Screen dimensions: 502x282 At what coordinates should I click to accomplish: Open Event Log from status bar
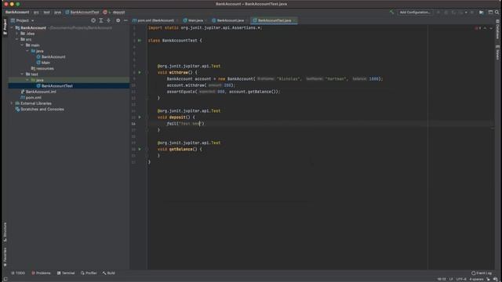tap(482, 273)
